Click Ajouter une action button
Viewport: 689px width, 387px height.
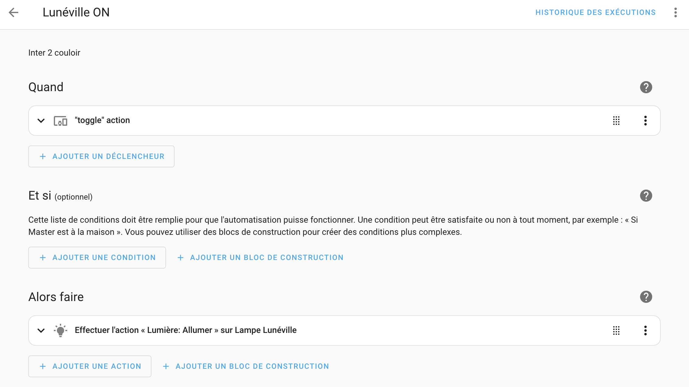[90, 366]
